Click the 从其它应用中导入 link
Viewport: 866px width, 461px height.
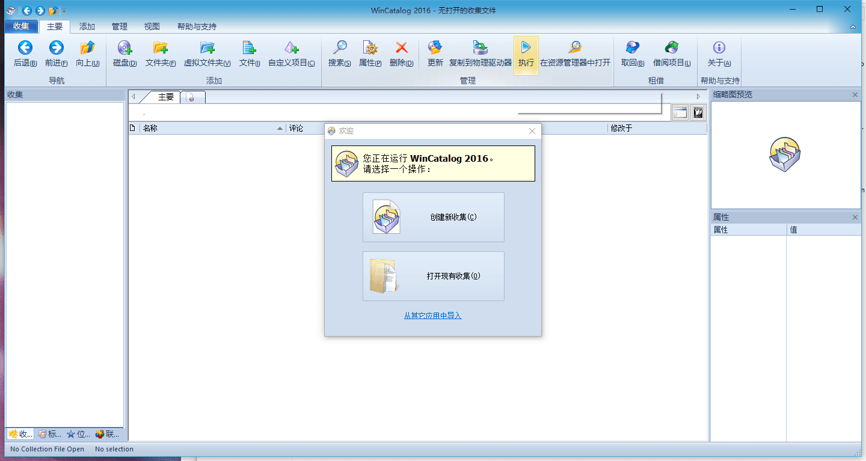click(432, 316)
